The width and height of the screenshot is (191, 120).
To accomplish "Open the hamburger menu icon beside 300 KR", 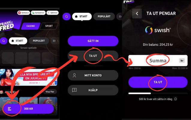I will [10, 109].
